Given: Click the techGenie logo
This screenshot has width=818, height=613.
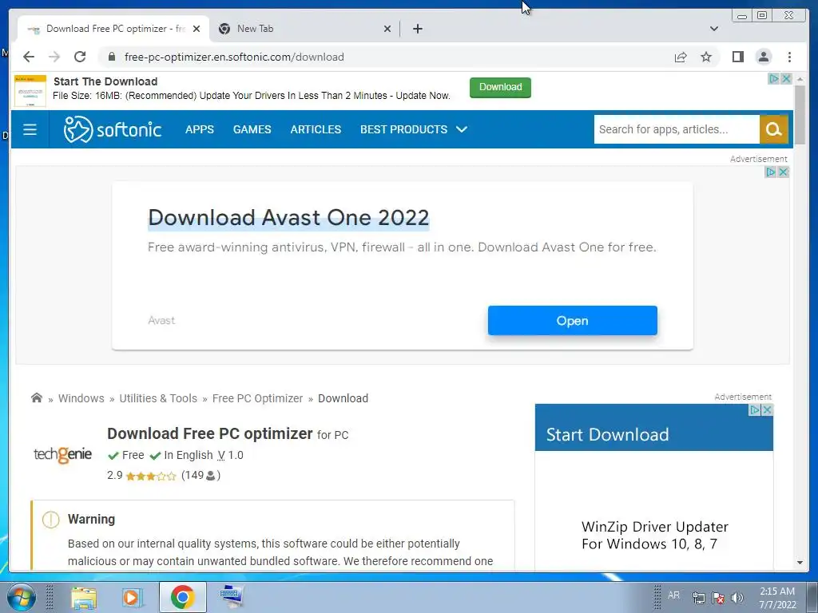Looking at the screenshot, I should coord(62,454).
